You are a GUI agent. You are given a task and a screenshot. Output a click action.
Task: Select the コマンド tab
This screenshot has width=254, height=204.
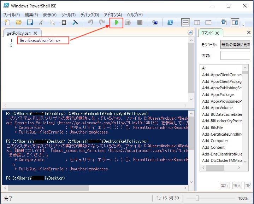pos(207,33)
